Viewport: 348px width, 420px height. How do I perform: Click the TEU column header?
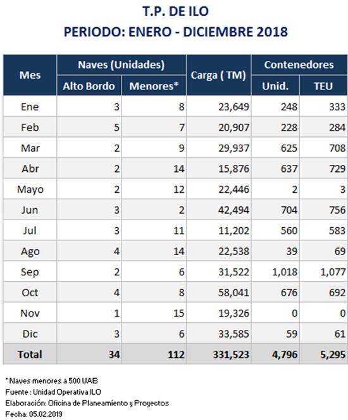(x=323, y=86)
